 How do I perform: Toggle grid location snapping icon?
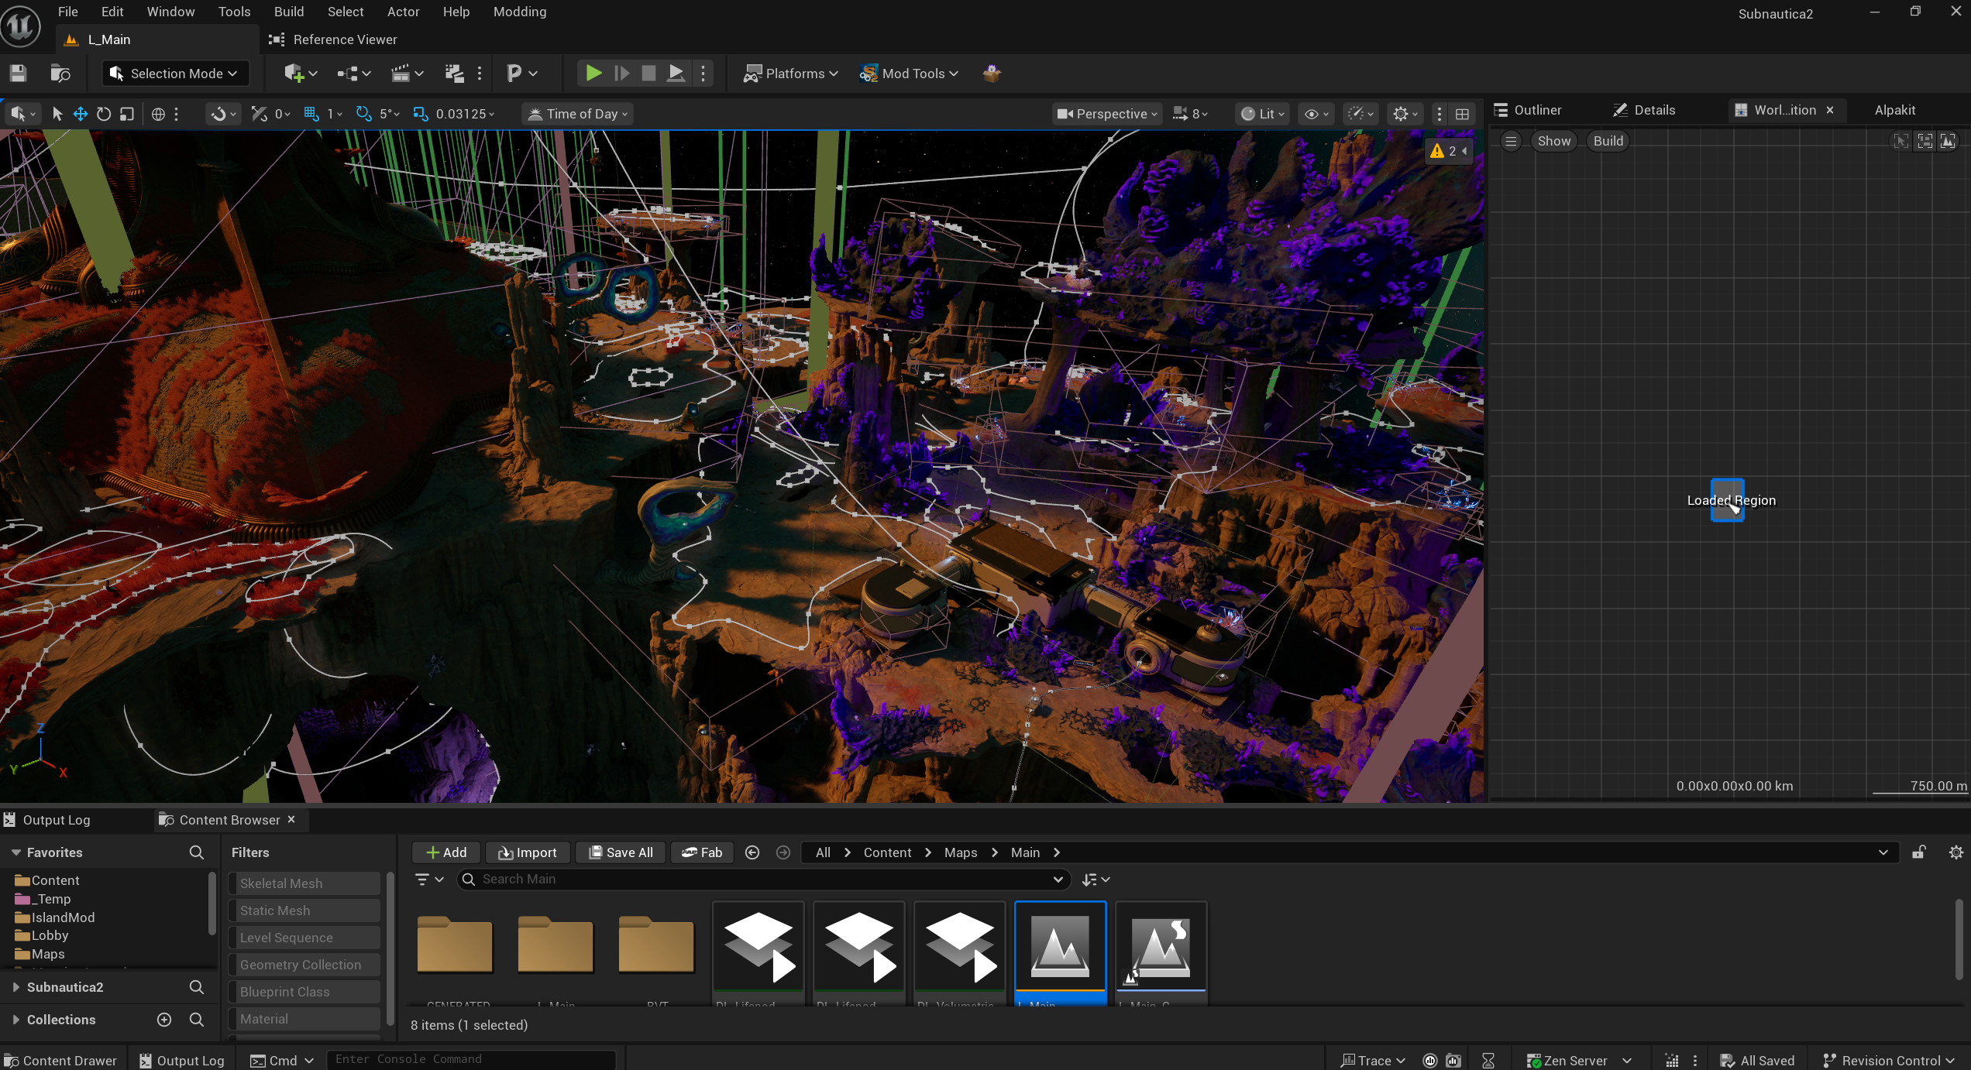click(x=311, y=114)
